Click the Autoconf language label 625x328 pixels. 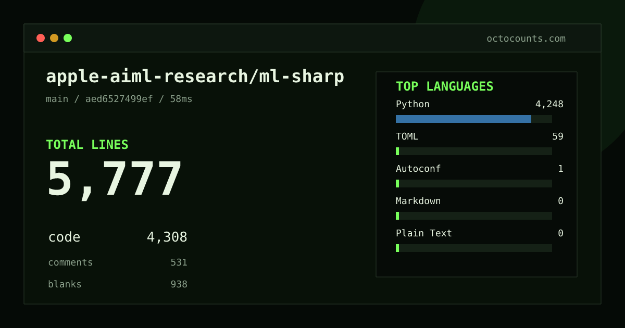[x=418, y=169]
